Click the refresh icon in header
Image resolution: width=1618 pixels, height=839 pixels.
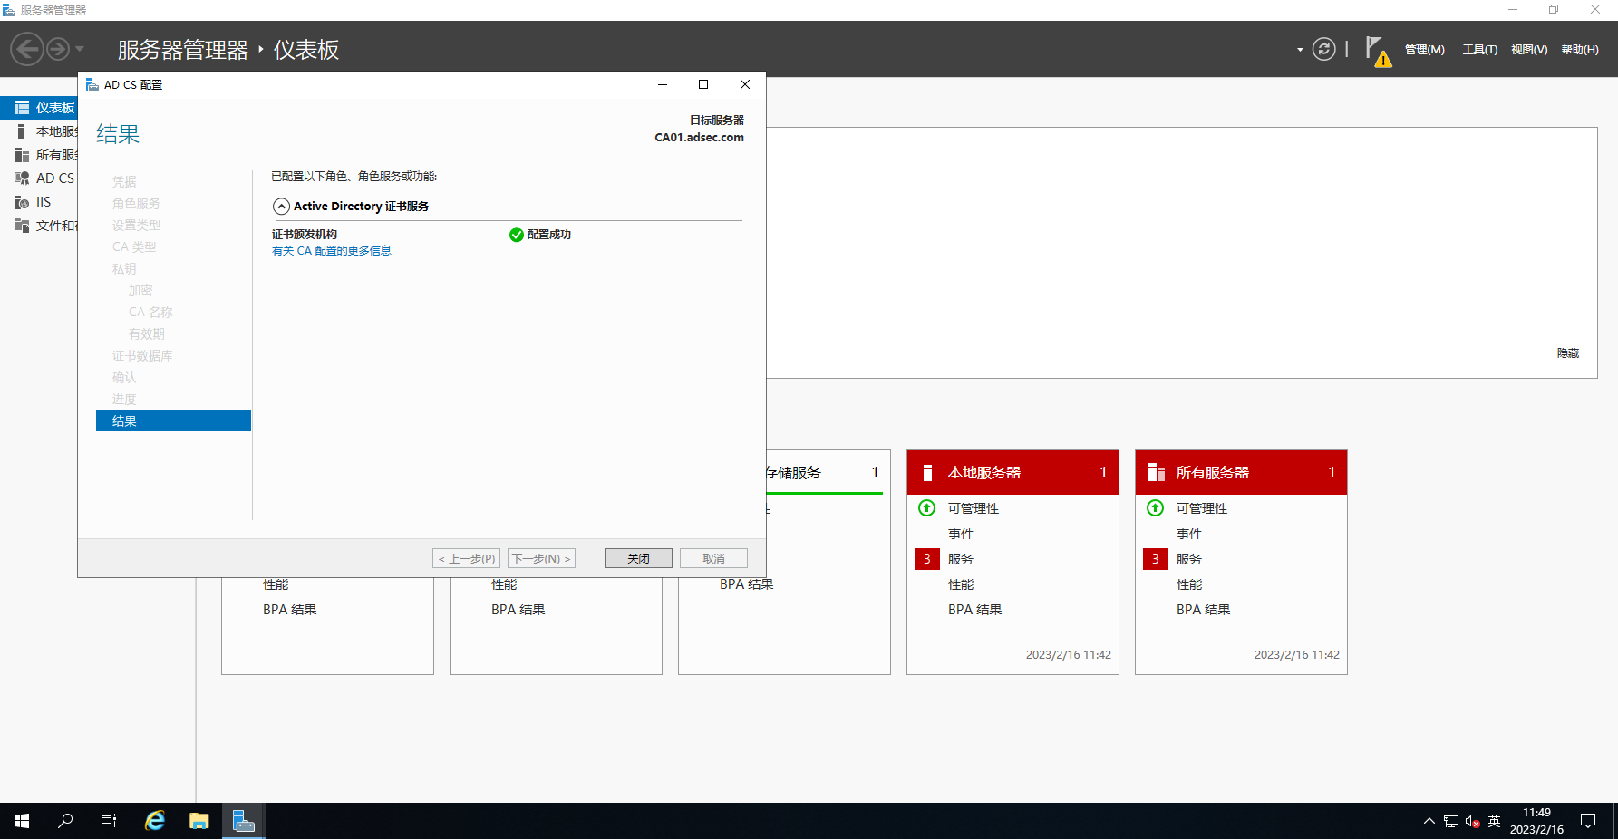(x=1323, y=49)
